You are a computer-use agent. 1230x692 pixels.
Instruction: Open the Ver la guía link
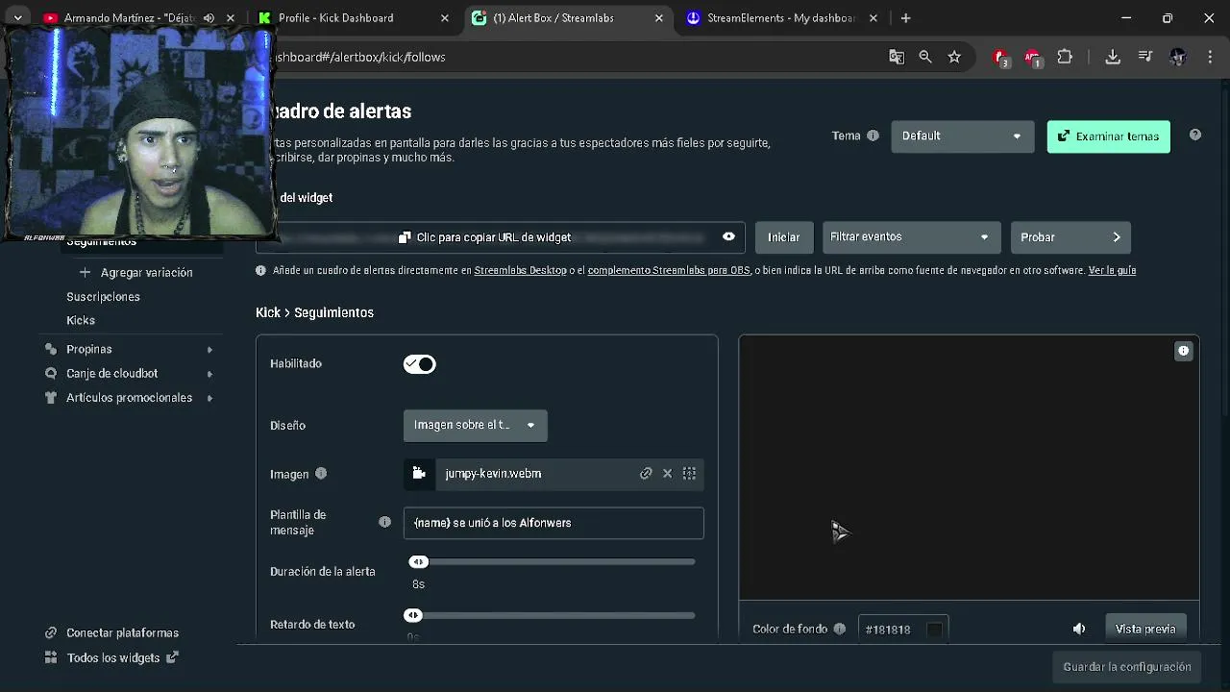point(1112,270)
